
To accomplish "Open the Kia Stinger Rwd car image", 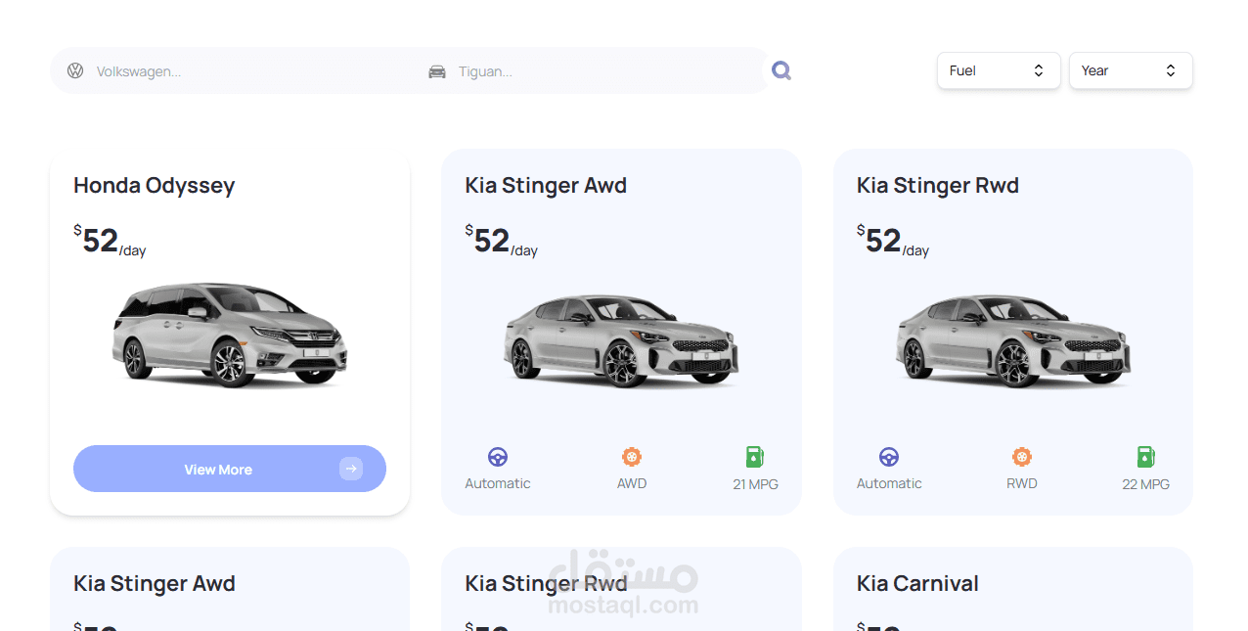I will click(x=1013, y=340).
